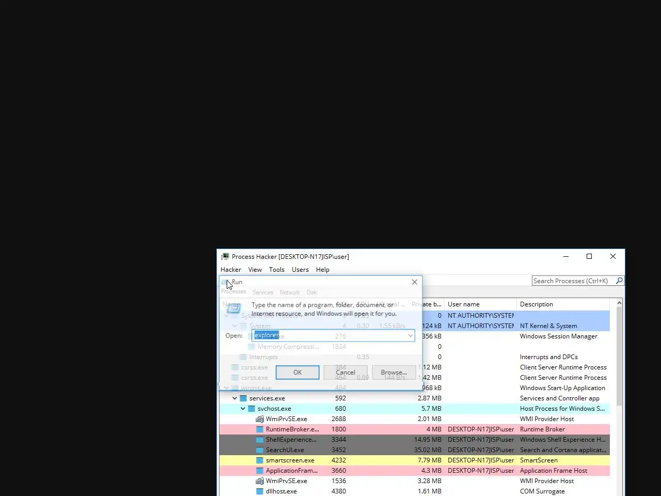Click the Host Process for Windows S... description
This screenshot has width=661, height=496.
[562, 409]
